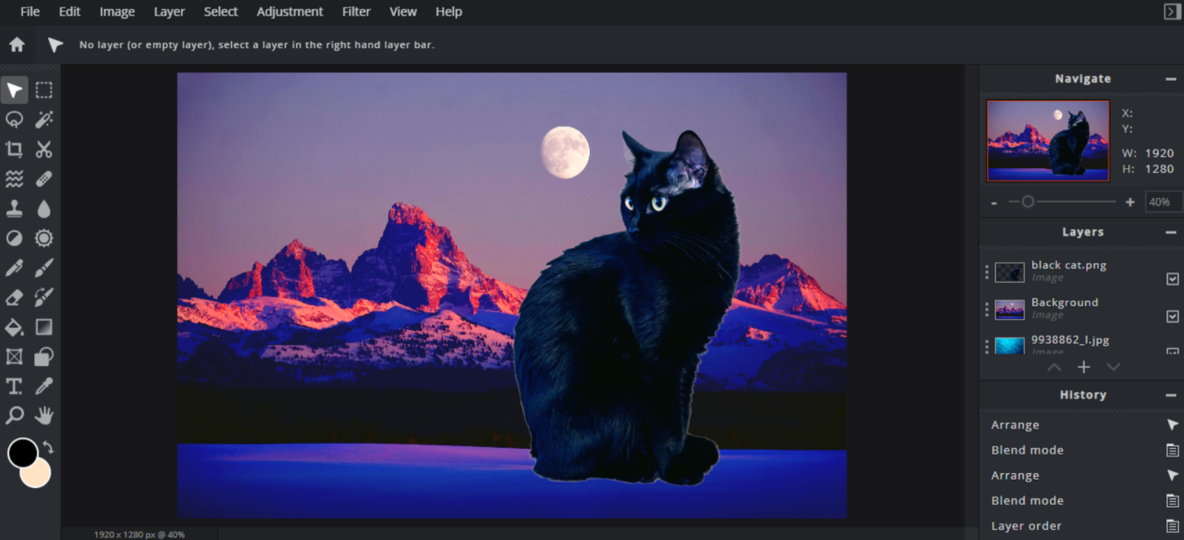Collapse the Navigate panel

[x=1171, y=80]
